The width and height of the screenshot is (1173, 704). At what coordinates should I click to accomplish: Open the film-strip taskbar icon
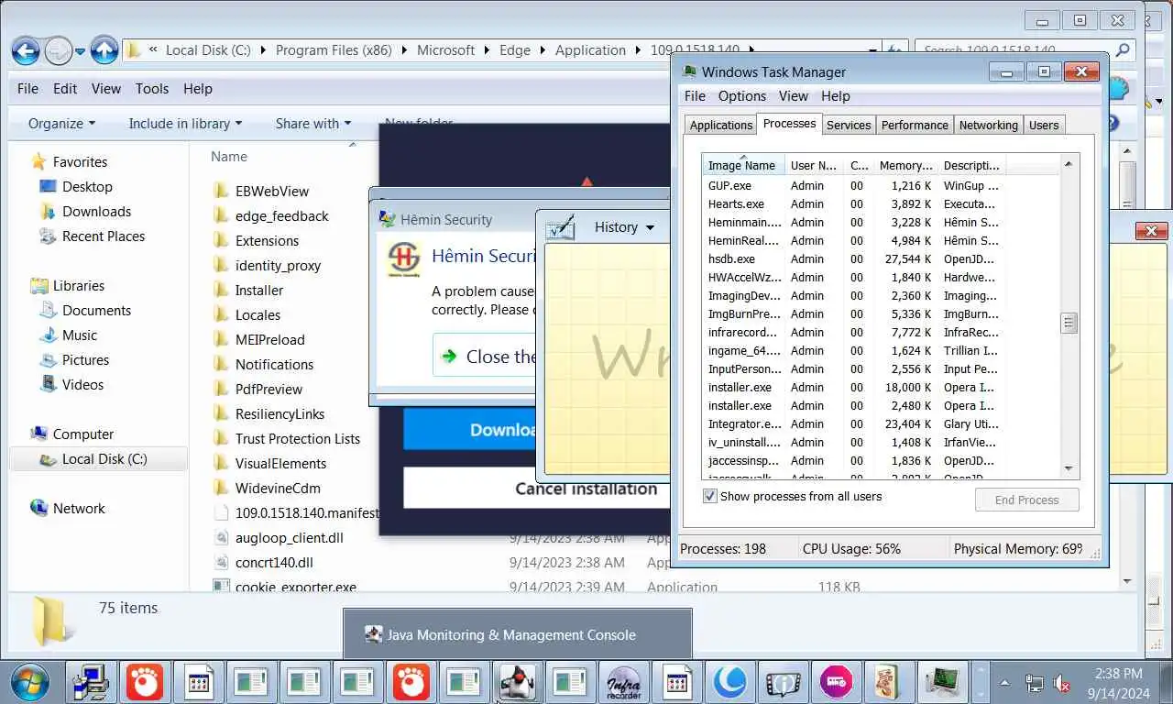(784, 683)
